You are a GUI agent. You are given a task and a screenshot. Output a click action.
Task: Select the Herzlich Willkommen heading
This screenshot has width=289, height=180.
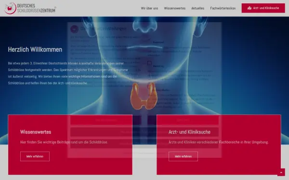click(35, 49)
